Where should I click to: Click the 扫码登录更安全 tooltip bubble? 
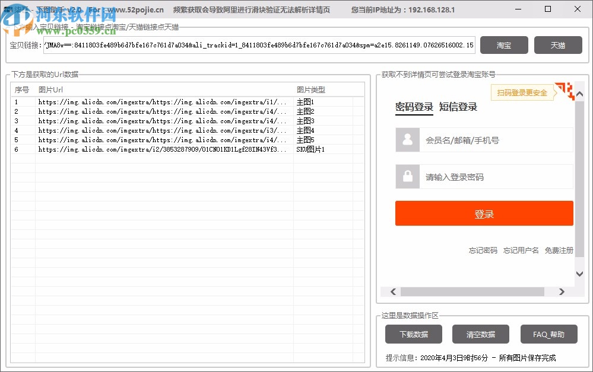pos(522,92)
